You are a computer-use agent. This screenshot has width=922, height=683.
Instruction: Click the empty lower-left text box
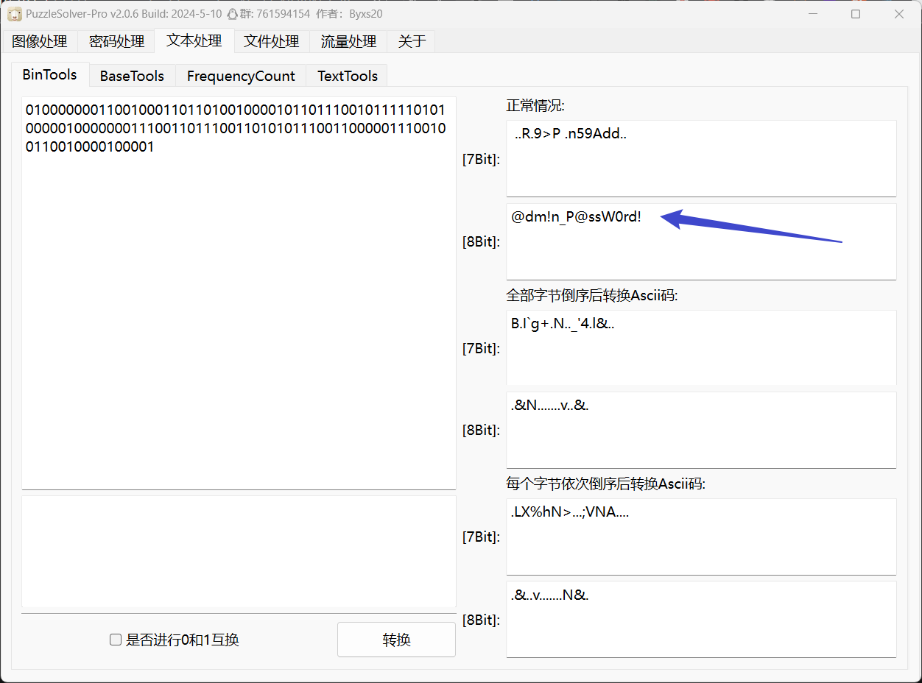pos(239,553)
